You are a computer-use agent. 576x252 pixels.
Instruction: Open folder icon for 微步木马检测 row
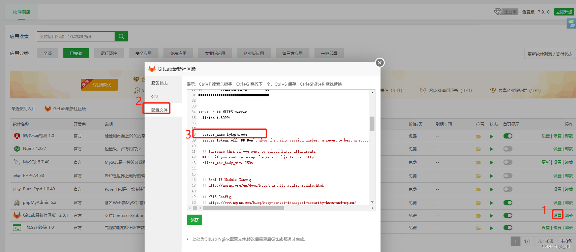pos(479,136)
